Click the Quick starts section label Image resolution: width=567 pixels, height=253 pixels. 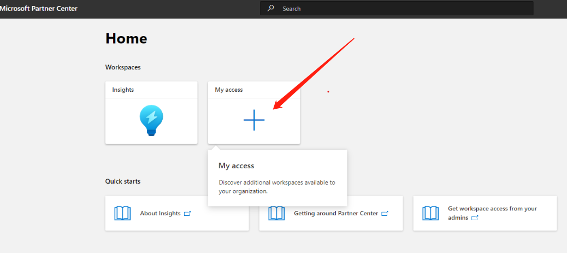[x=123, y=181]
